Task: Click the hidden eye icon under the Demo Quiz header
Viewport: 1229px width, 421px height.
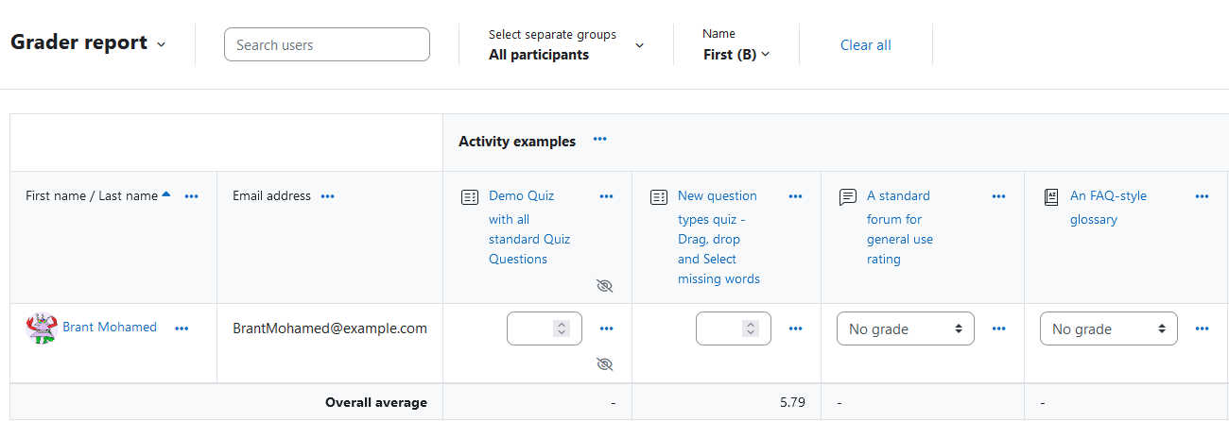Action: pyautogui.click(x=605, y=286)
